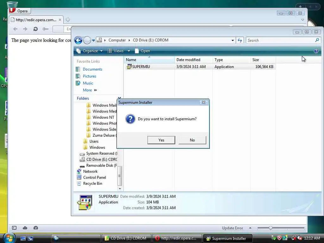324x243 pixels.
Task: Sort by the Type column header
Action: coord(231,60)
